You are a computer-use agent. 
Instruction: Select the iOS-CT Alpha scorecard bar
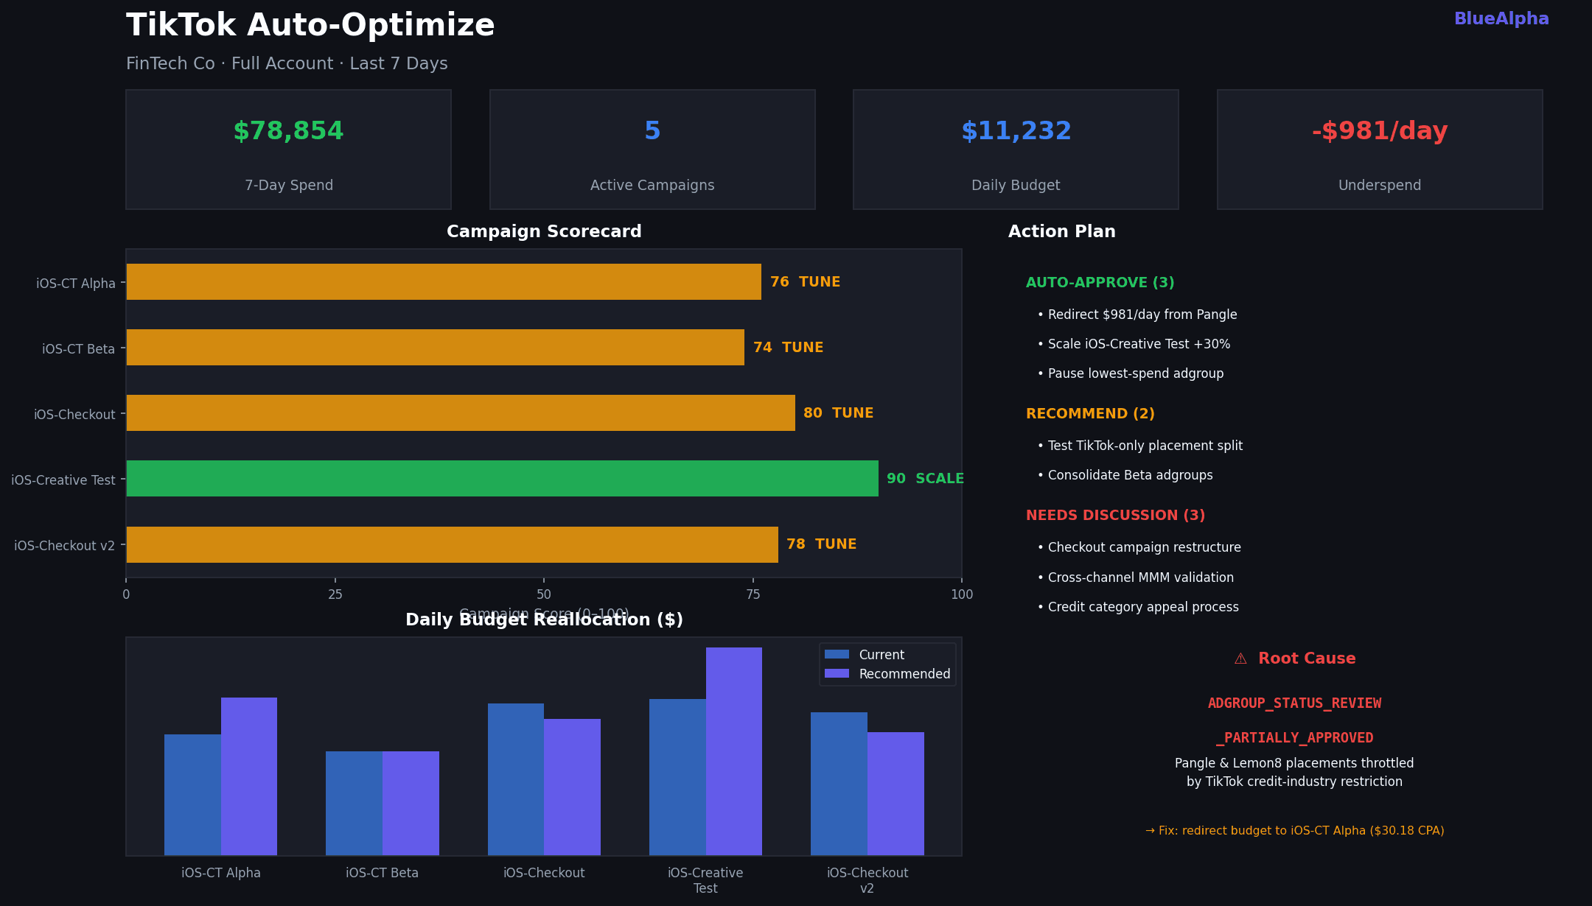444,282
